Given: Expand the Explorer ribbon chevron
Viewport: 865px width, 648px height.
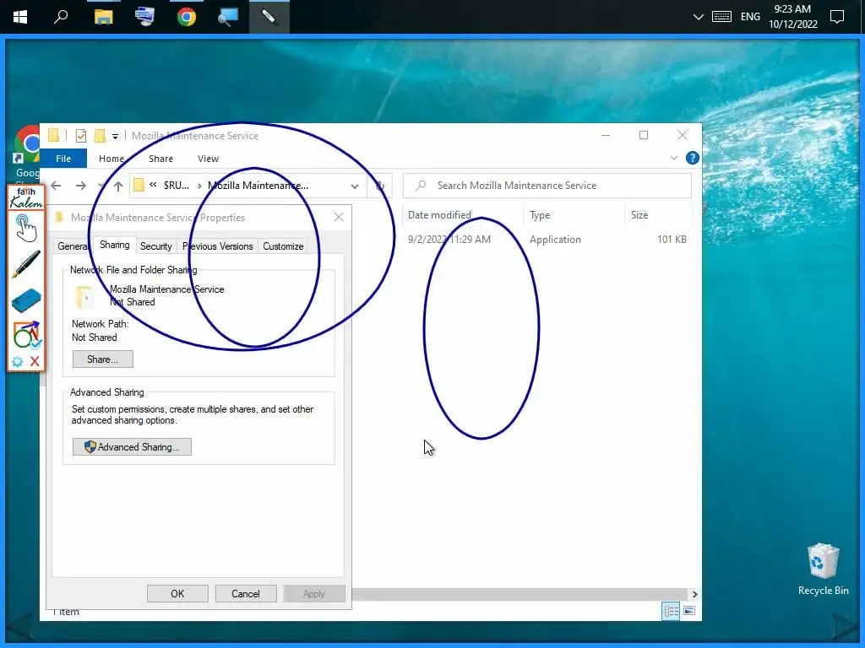Looking at the screenshot, I should (x=673, y=158).
